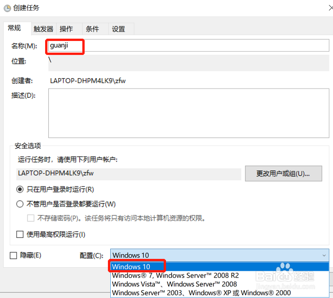Check the 隐藏(E) checkbox
Screen dimensions: 333x298
coord(13,255)
